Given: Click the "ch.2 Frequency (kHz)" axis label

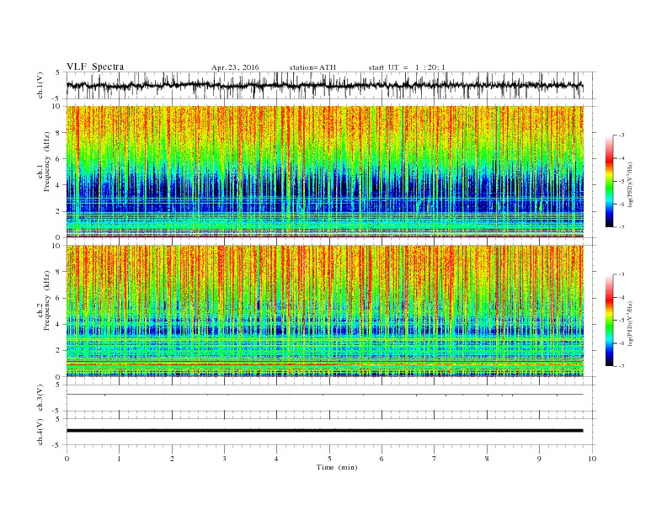Looking at the screenshot, I should (44, 300).
